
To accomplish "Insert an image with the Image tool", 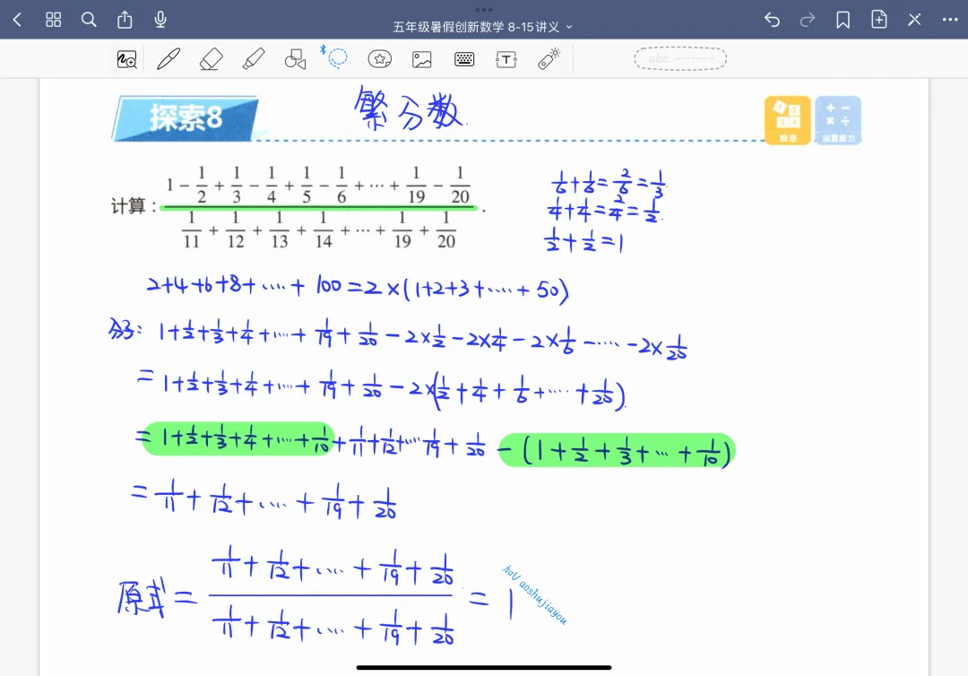I will (x=421, y=59).
